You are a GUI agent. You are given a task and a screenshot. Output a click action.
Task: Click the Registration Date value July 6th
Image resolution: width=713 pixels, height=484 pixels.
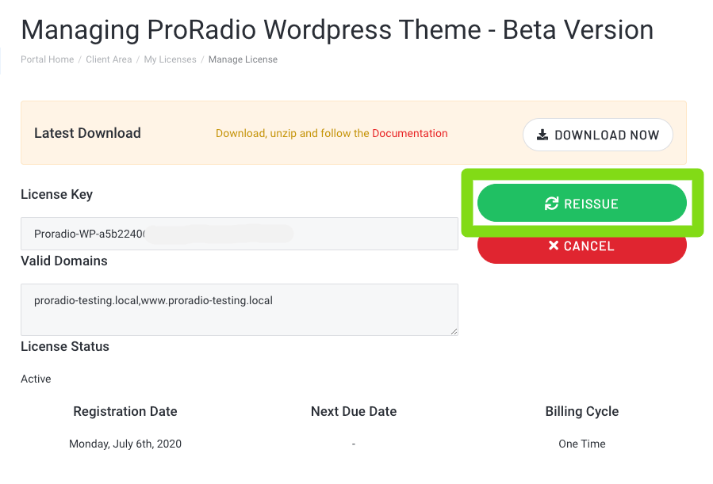125,444
